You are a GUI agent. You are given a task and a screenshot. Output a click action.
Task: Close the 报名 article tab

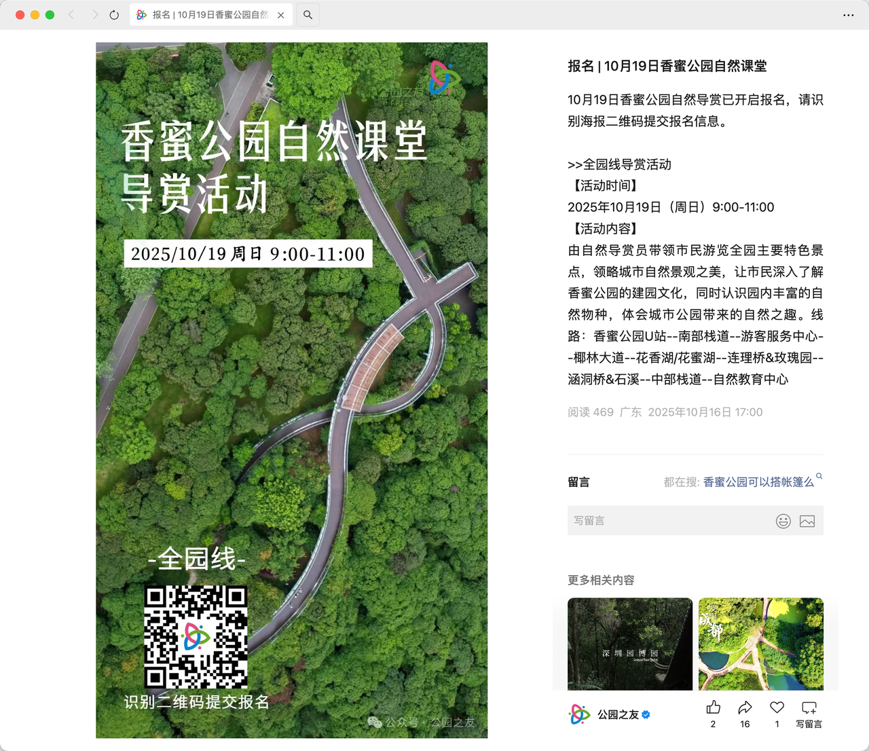click(280, 15)
